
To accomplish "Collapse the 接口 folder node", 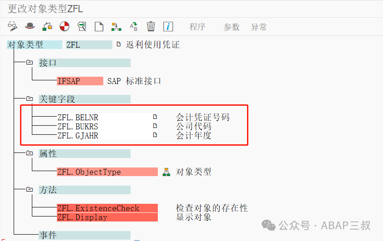I will point(30,62).
